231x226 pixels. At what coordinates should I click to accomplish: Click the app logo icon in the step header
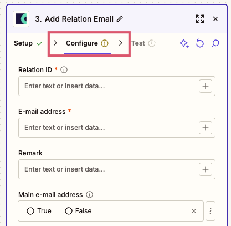coord(21,19)
